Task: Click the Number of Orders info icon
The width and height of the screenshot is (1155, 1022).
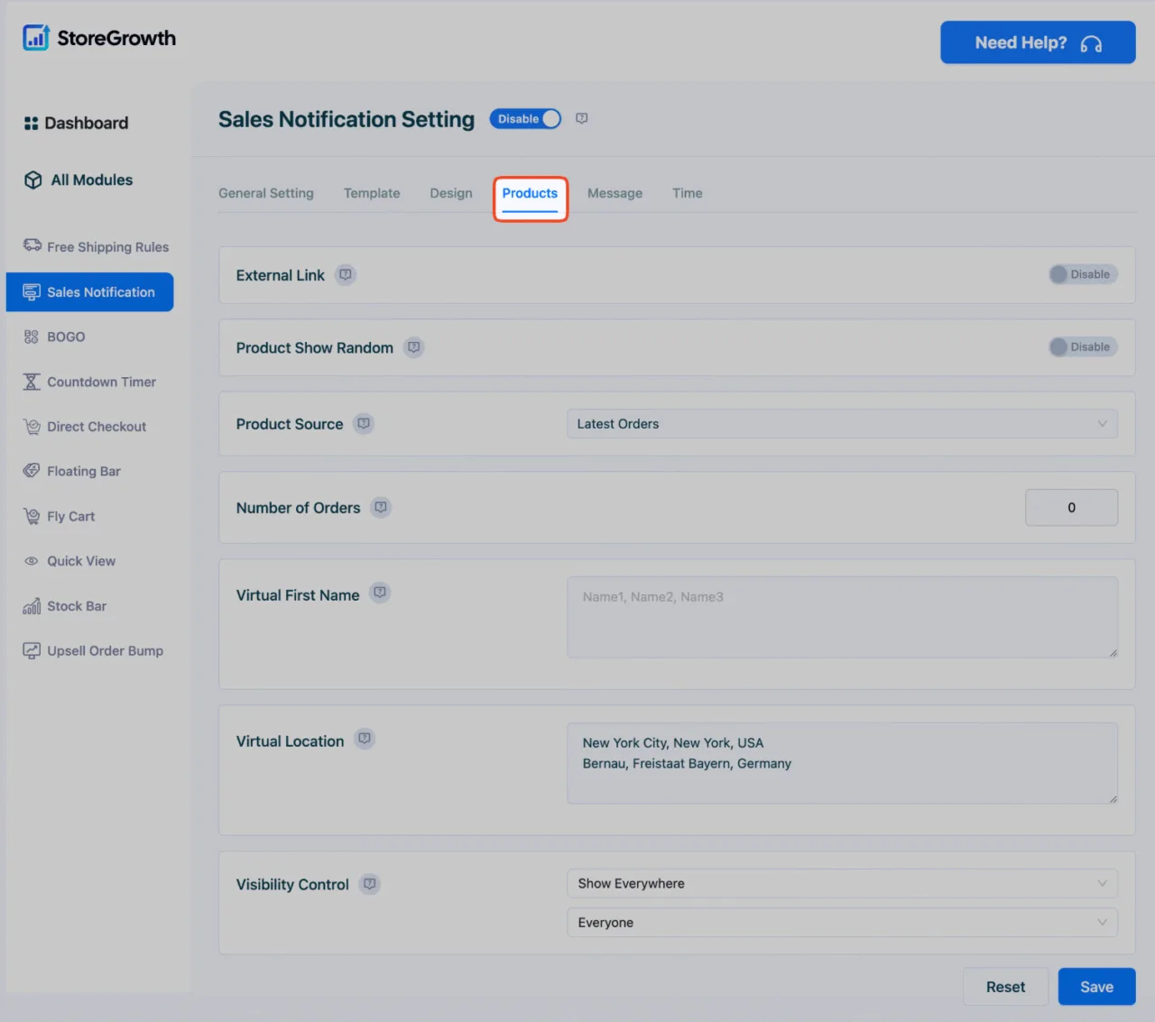Action: (381, 507)
